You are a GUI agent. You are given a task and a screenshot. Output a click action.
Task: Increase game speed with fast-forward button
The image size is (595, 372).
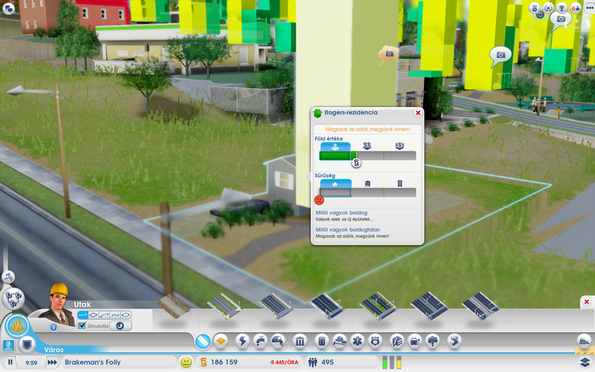[52, 362]
